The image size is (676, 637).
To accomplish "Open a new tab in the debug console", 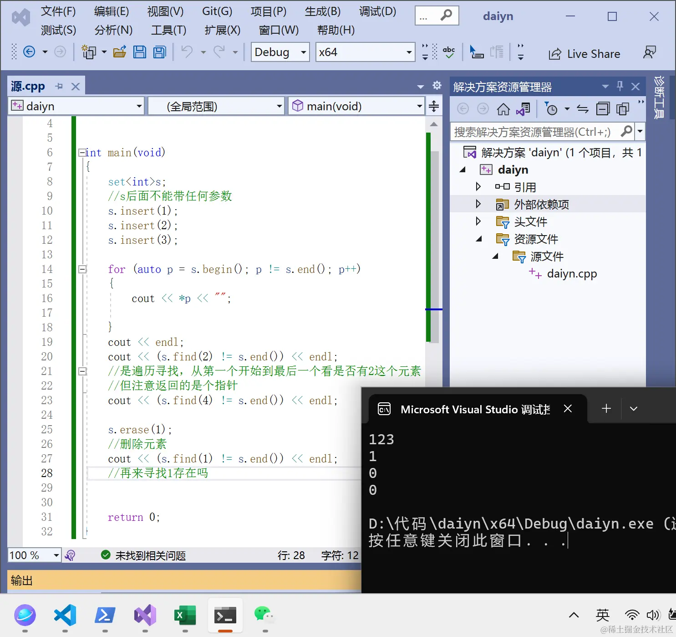I will pos(606,408).
